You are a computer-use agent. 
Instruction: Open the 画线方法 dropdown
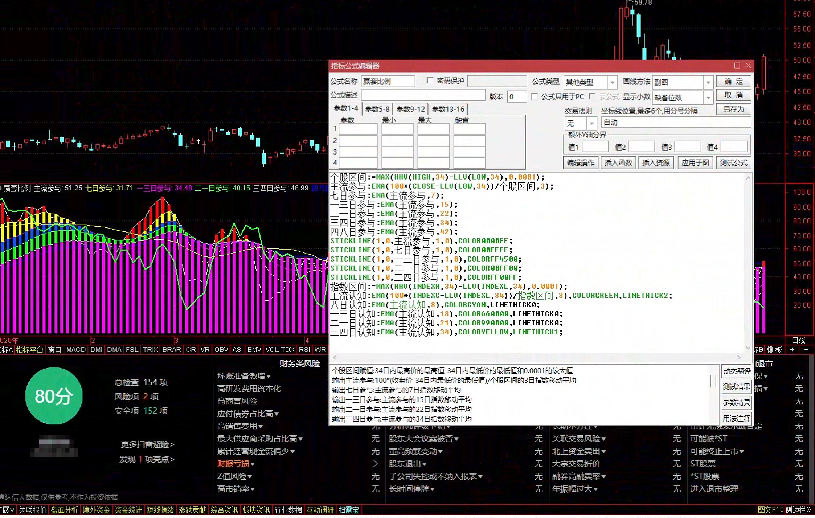pos(708,82)
